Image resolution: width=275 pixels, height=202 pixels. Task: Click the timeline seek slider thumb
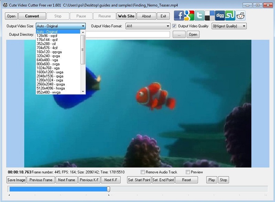pyautogui.click(x=109, y=189)
